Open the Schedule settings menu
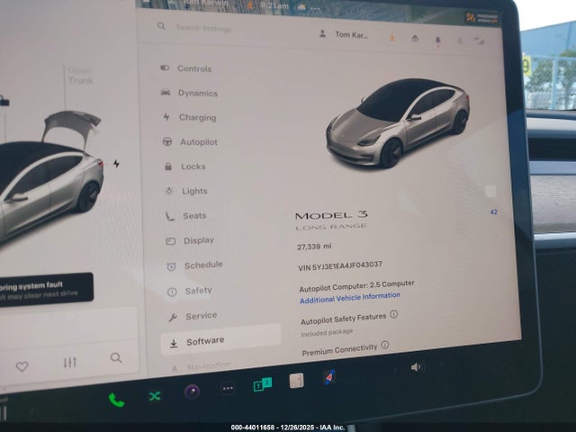The width and height of the screenshot is (576, 432). point(194,265)
